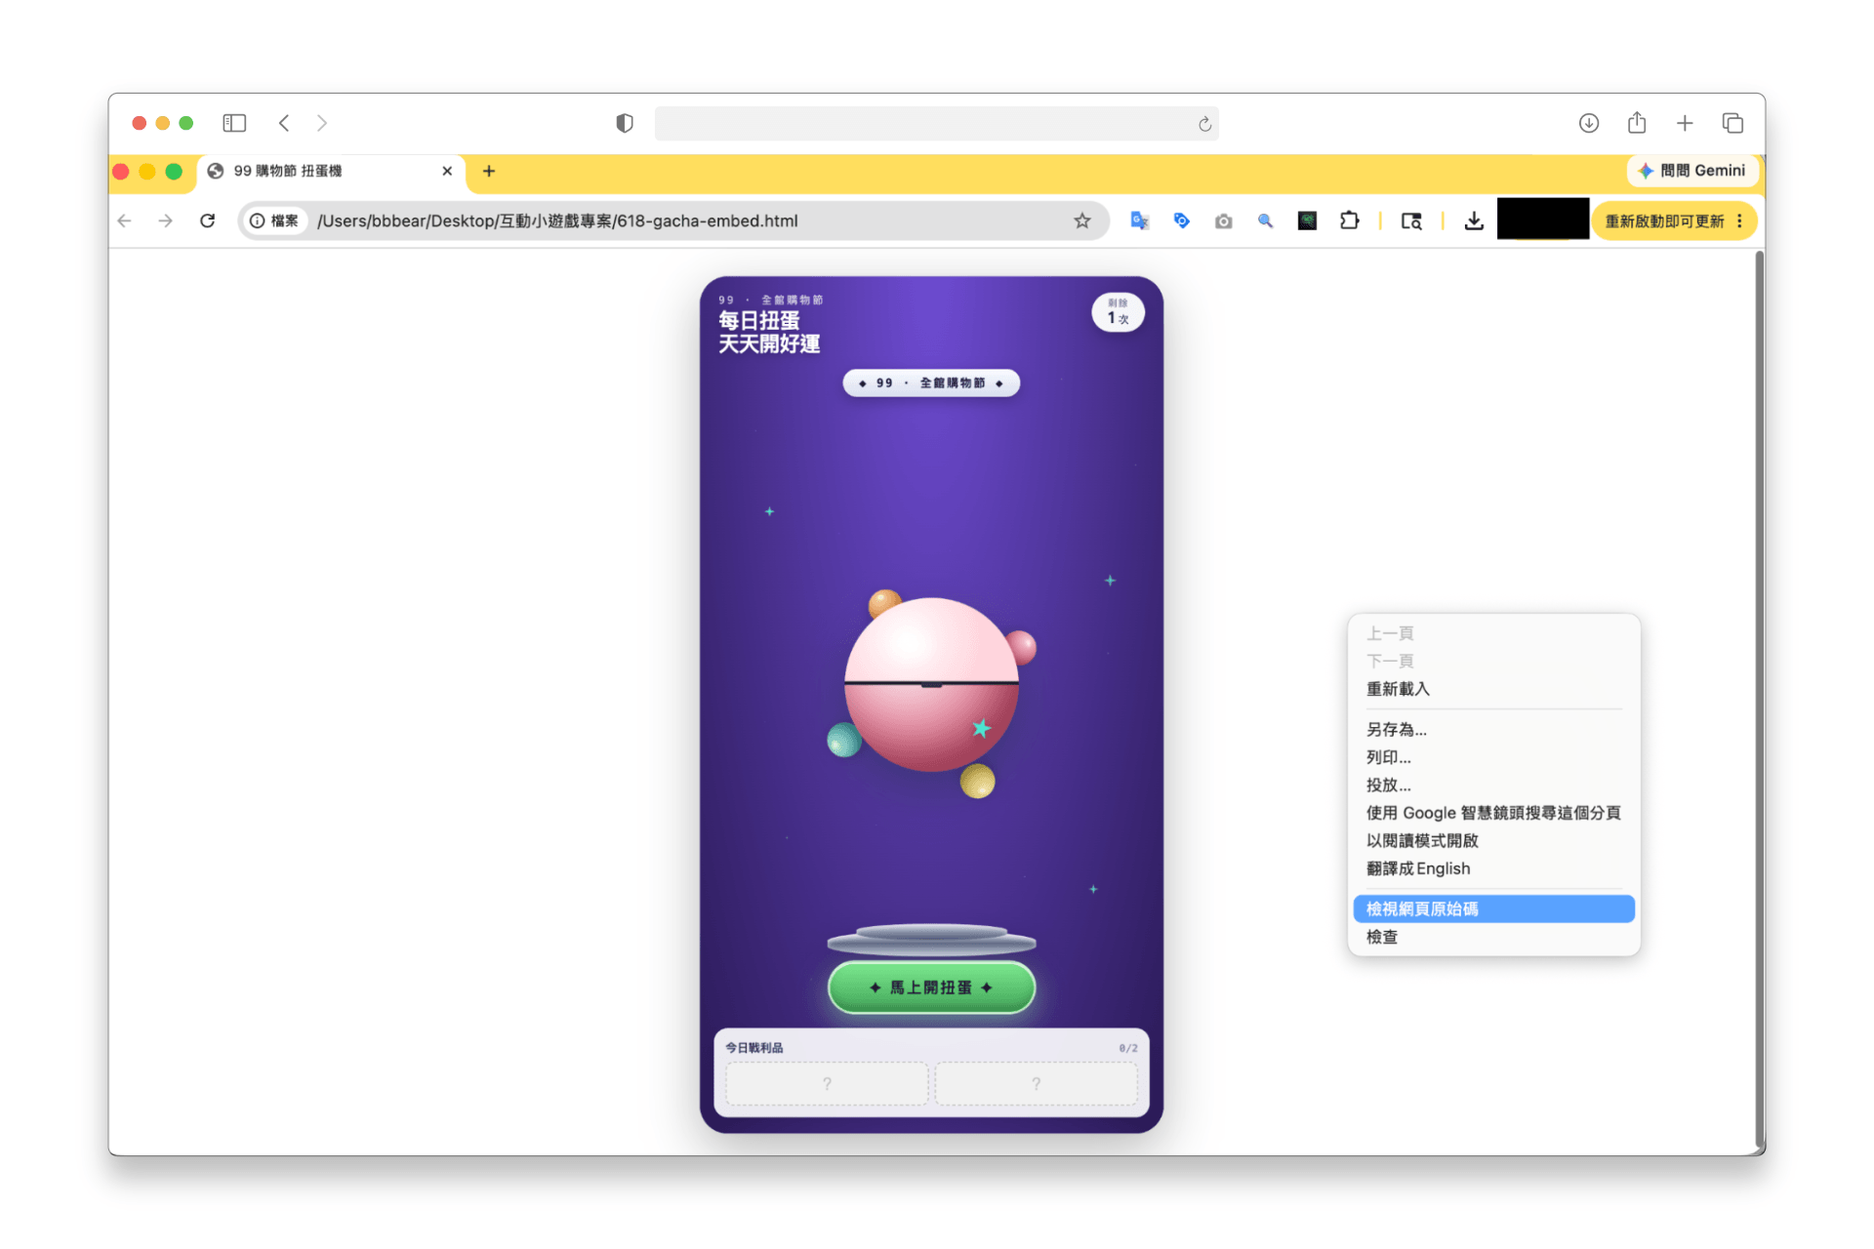Viewport: 1874px width, 1249px height.
Task: Reload the Chrome page
Action: (207, 221)
